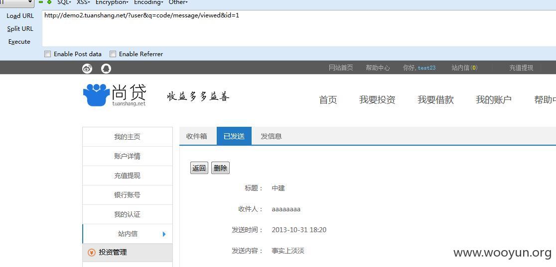The width and height of the screenshot is (556, 267).
Task: Open the XSS dropdown menu
Action: click(x=83, y=2)
